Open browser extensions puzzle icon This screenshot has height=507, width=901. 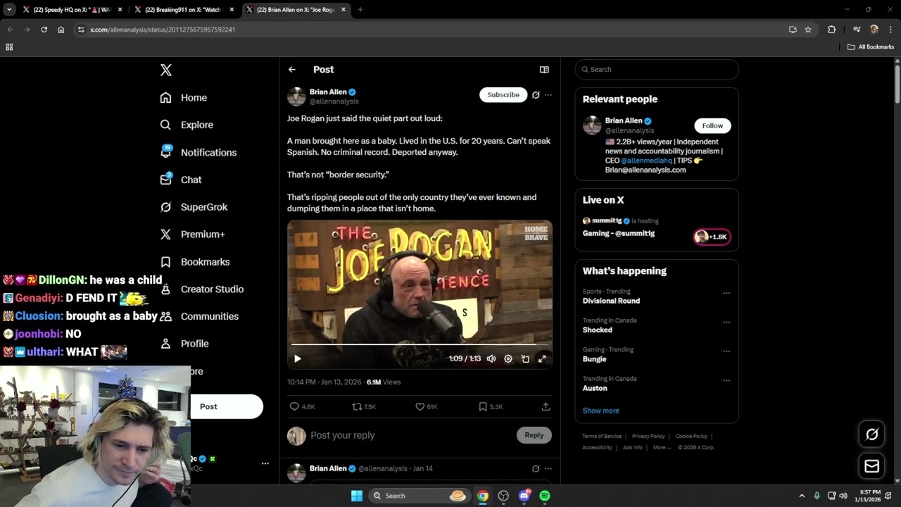tap(832, 30)
